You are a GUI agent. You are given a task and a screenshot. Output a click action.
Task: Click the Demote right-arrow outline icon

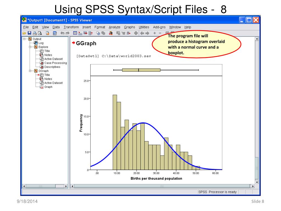[147, 33]
